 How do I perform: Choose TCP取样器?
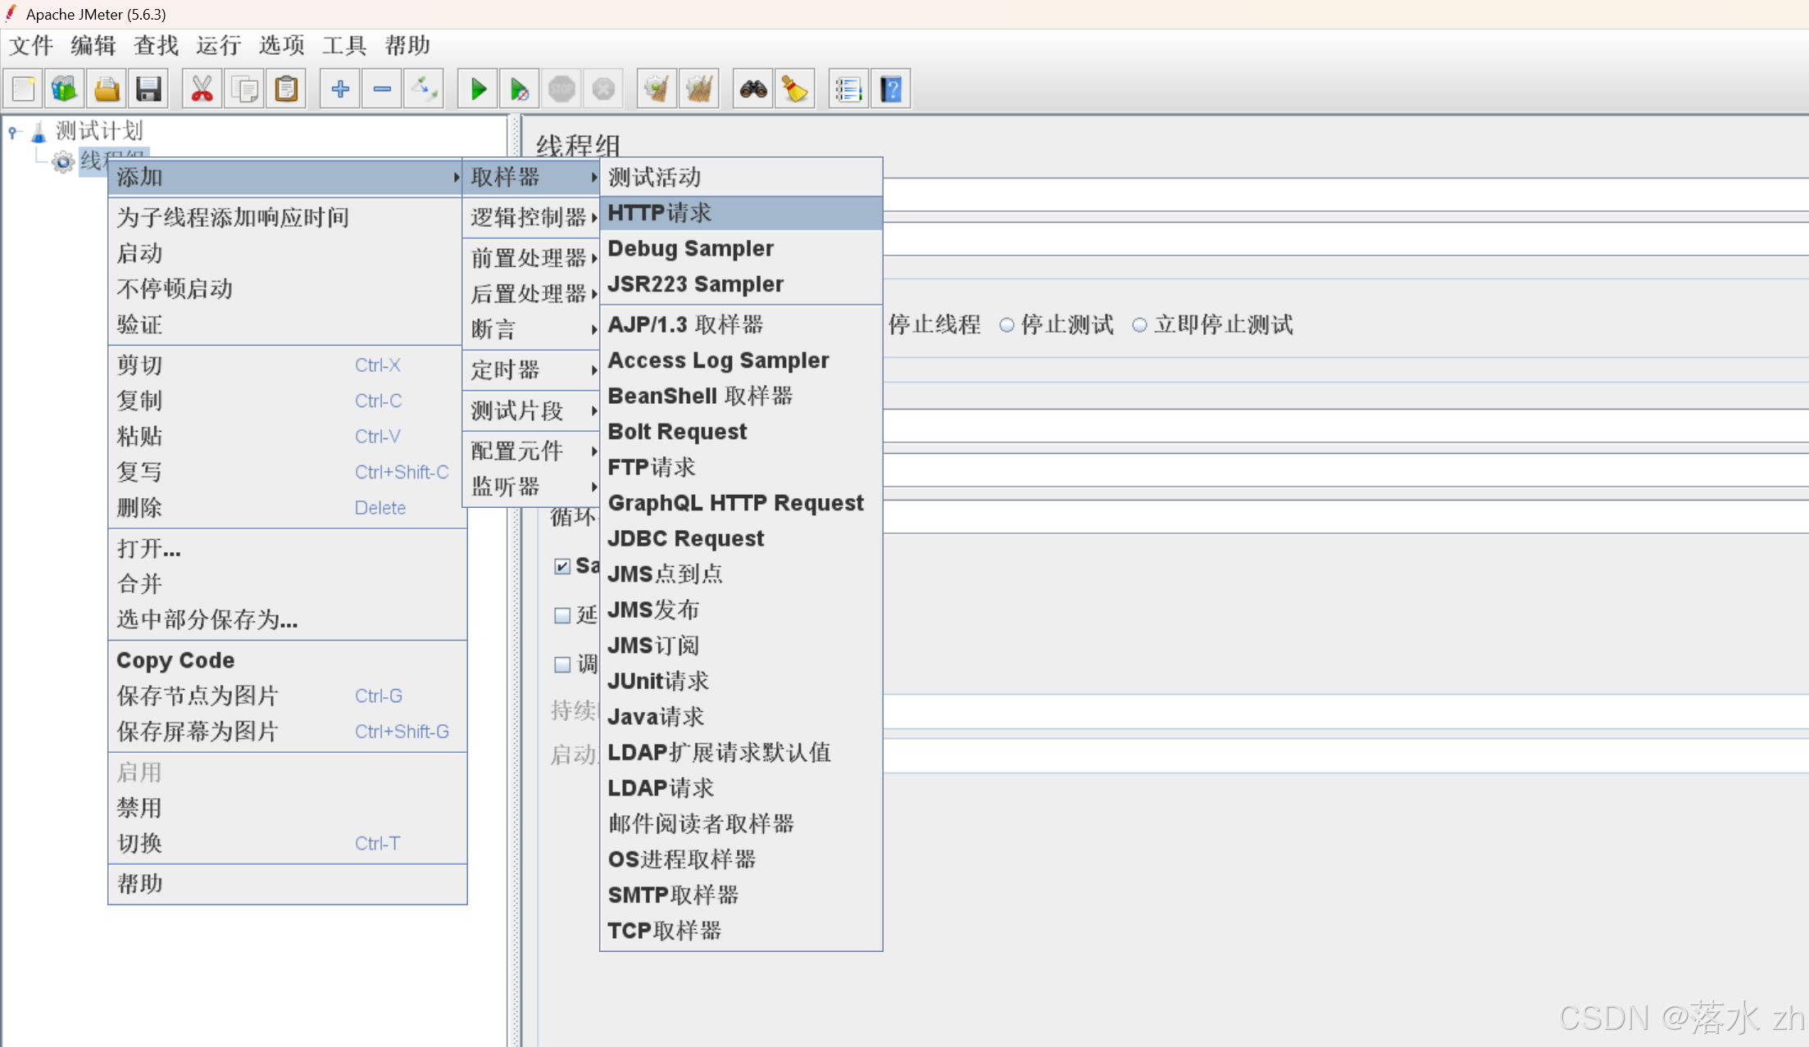pyautogui.click(x=741, y=931)
